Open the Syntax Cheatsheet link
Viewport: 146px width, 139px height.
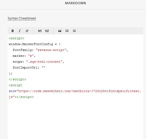(x=22, y=18)
